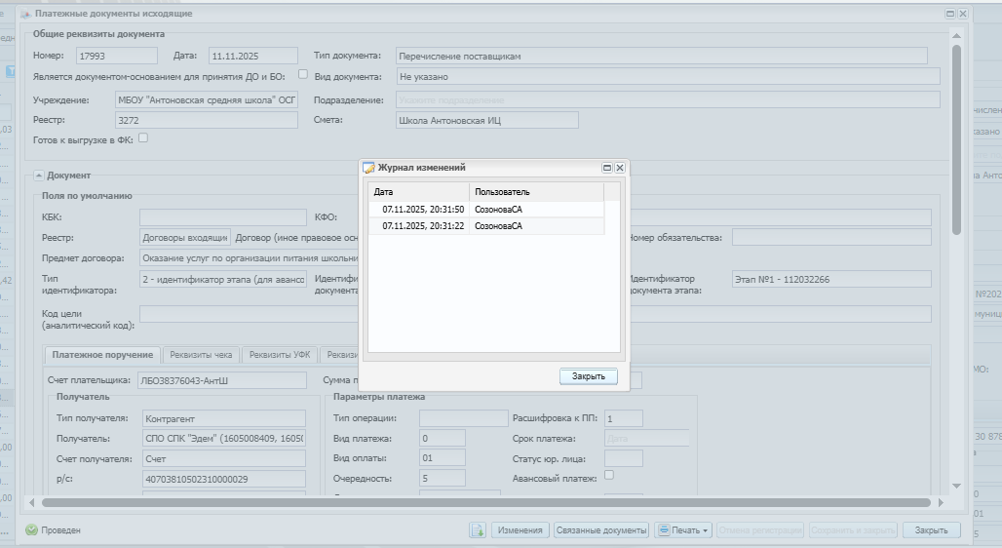Open Связанные документы
The height and width of the screenshot is (548, 1002).
coord(601,530)
